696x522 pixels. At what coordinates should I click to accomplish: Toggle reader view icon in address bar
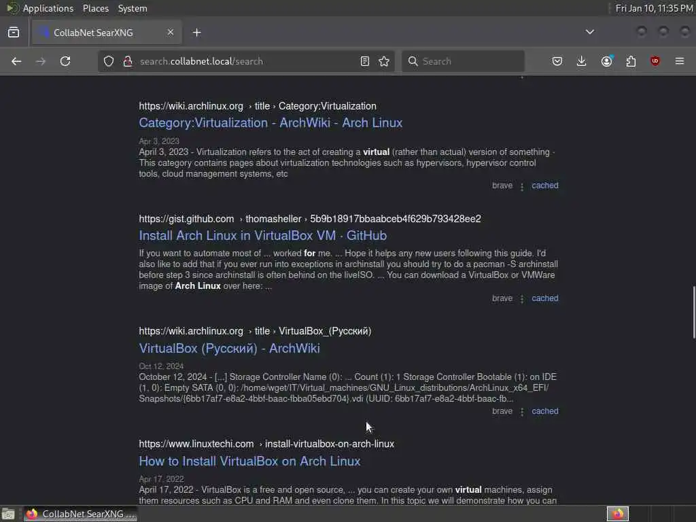pos(365,61)
